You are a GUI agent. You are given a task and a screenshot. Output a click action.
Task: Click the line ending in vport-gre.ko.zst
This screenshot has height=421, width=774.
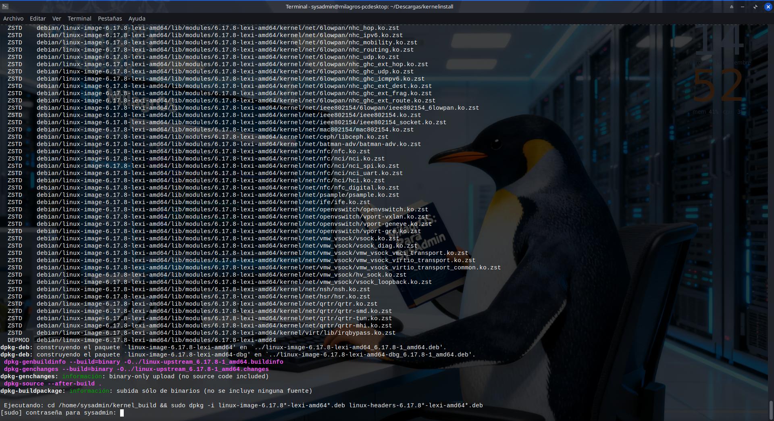tap(214, 231)
